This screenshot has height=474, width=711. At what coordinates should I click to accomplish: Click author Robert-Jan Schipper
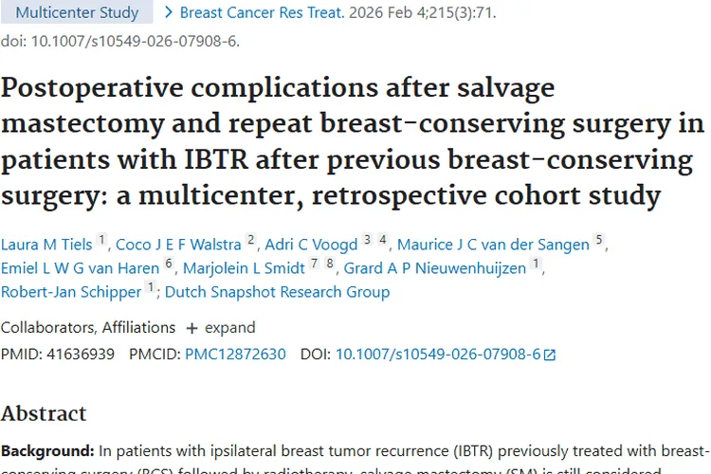(71, 292)
